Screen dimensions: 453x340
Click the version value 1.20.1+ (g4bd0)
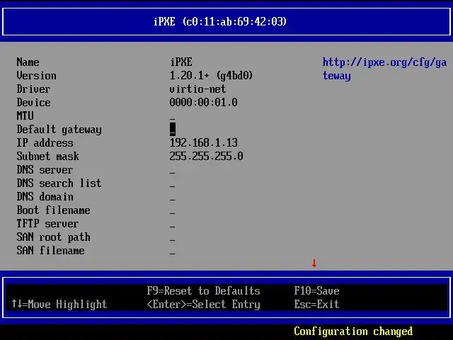[211, 76]
